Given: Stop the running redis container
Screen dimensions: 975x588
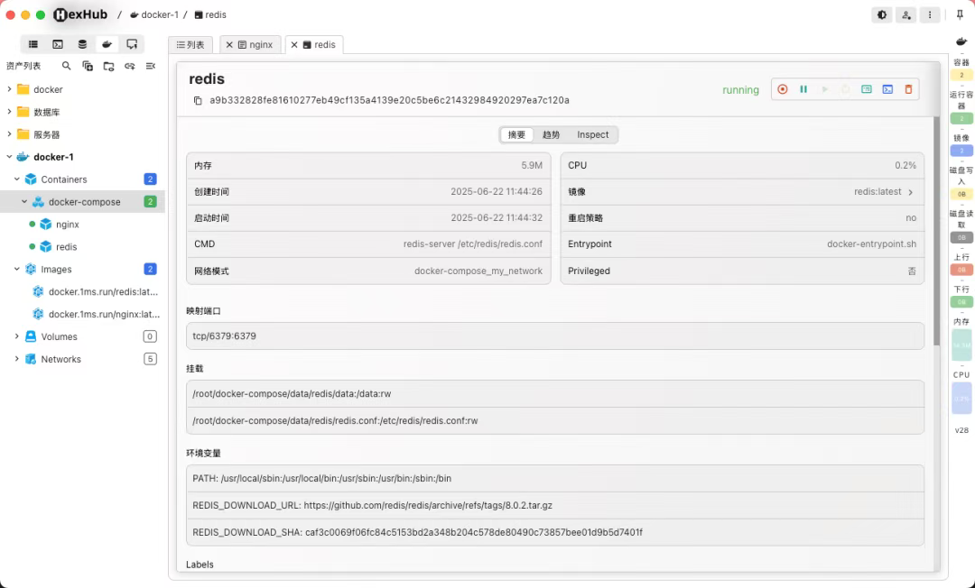Looking at the screenshot, I should [782, 89].
